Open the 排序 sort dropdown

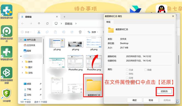(93, 32)
